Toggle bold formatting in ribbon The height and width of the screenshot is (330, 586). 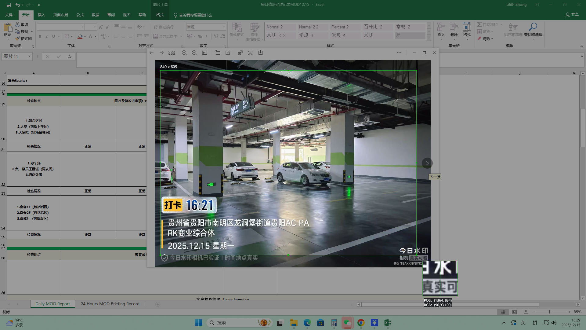(40, 36)
